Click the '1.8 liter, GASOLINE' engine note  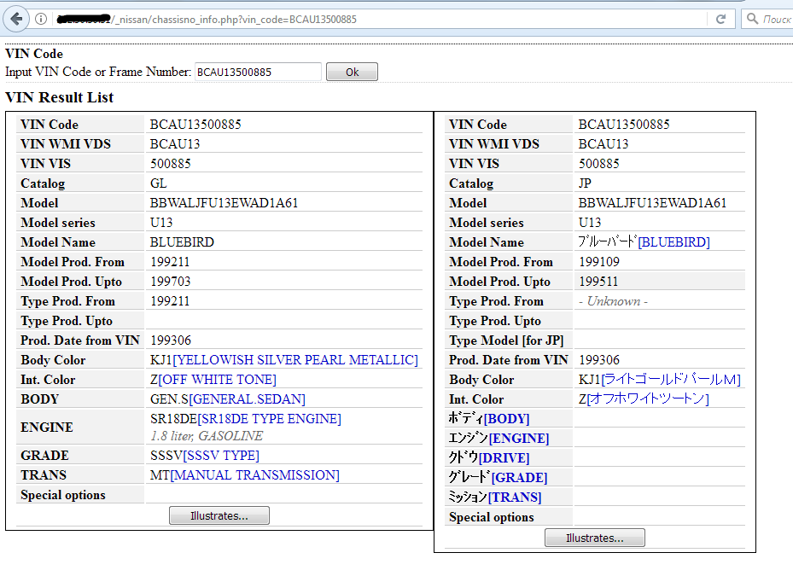click(207, 436)
